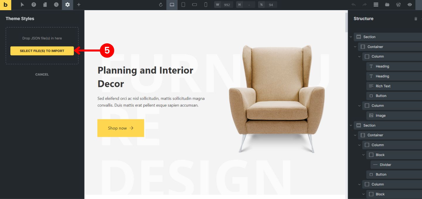The width and height of the screenshot is (422, 199).
Task: Preview page with eye icon
Action: click(x=410, y=5)
